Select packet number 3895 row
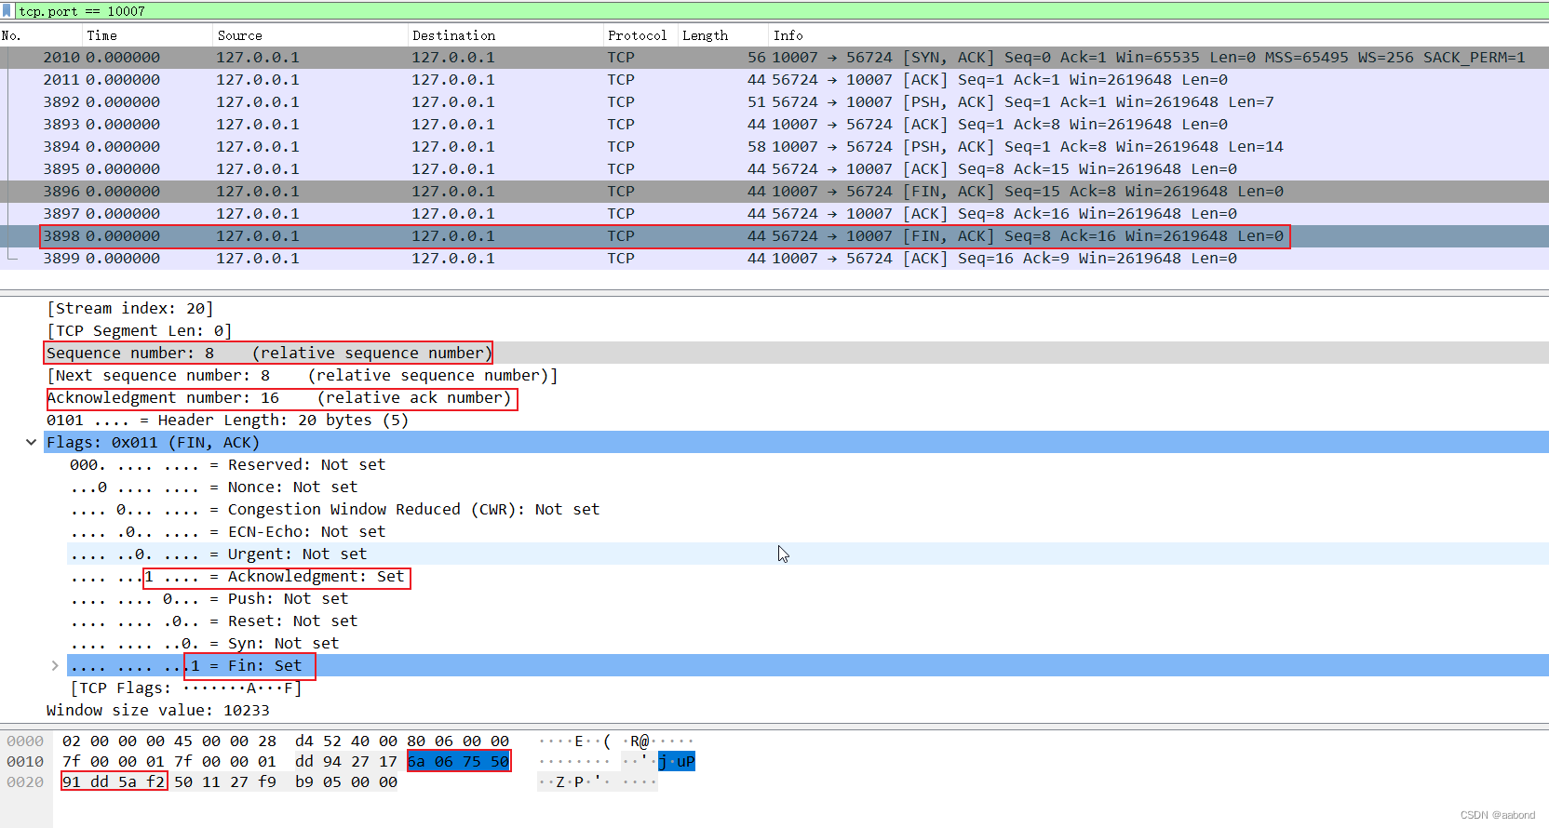The width and height of the screenshot is (1549, 828). 774,169
